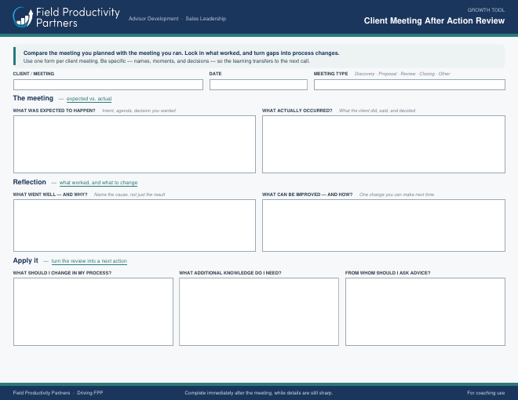
Task: Click the 'One change you can make next time' hint
Action: [396, 195]
